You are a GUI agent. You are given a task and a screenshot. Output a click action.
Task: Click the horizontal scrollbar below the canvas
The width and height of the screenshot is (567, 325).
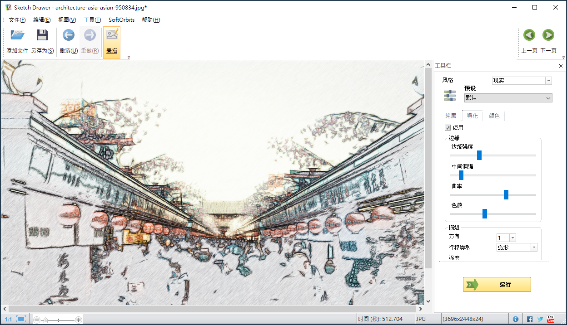tap(214, 308)
